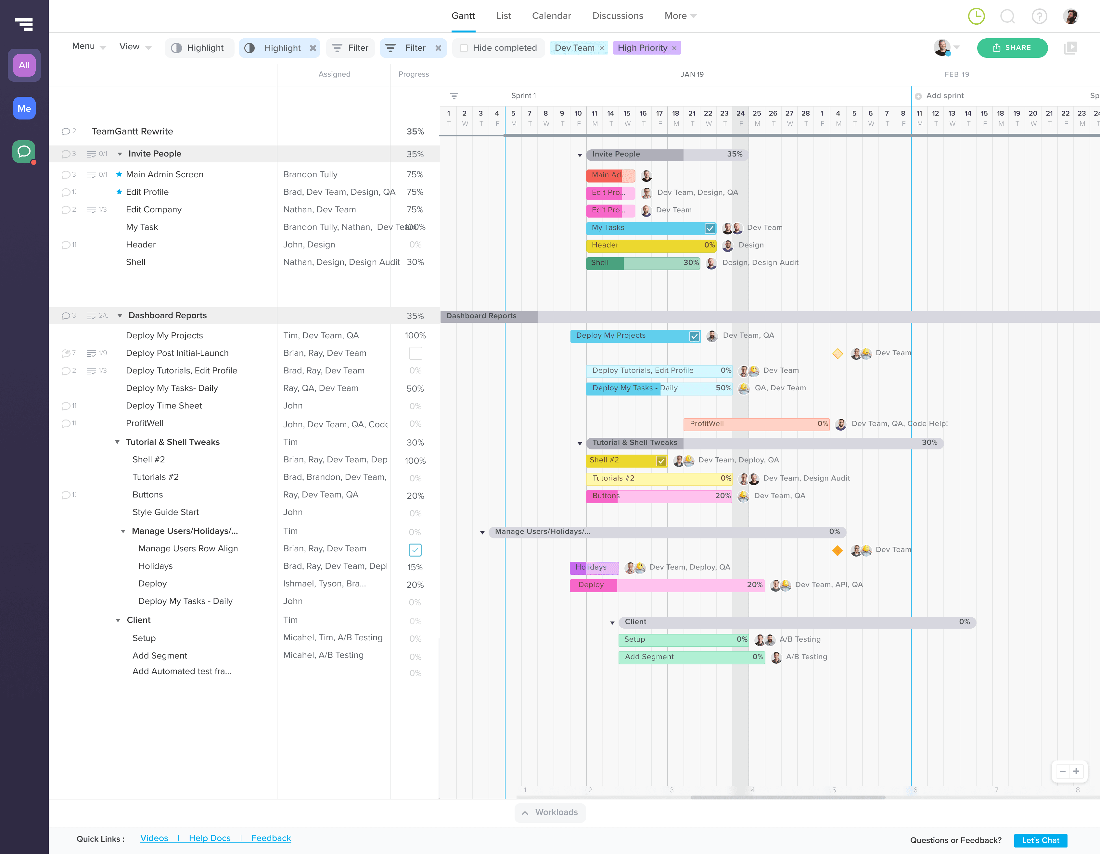1100x854 pixels.
Task: Collapse the Invite People group
Action: 120,154
